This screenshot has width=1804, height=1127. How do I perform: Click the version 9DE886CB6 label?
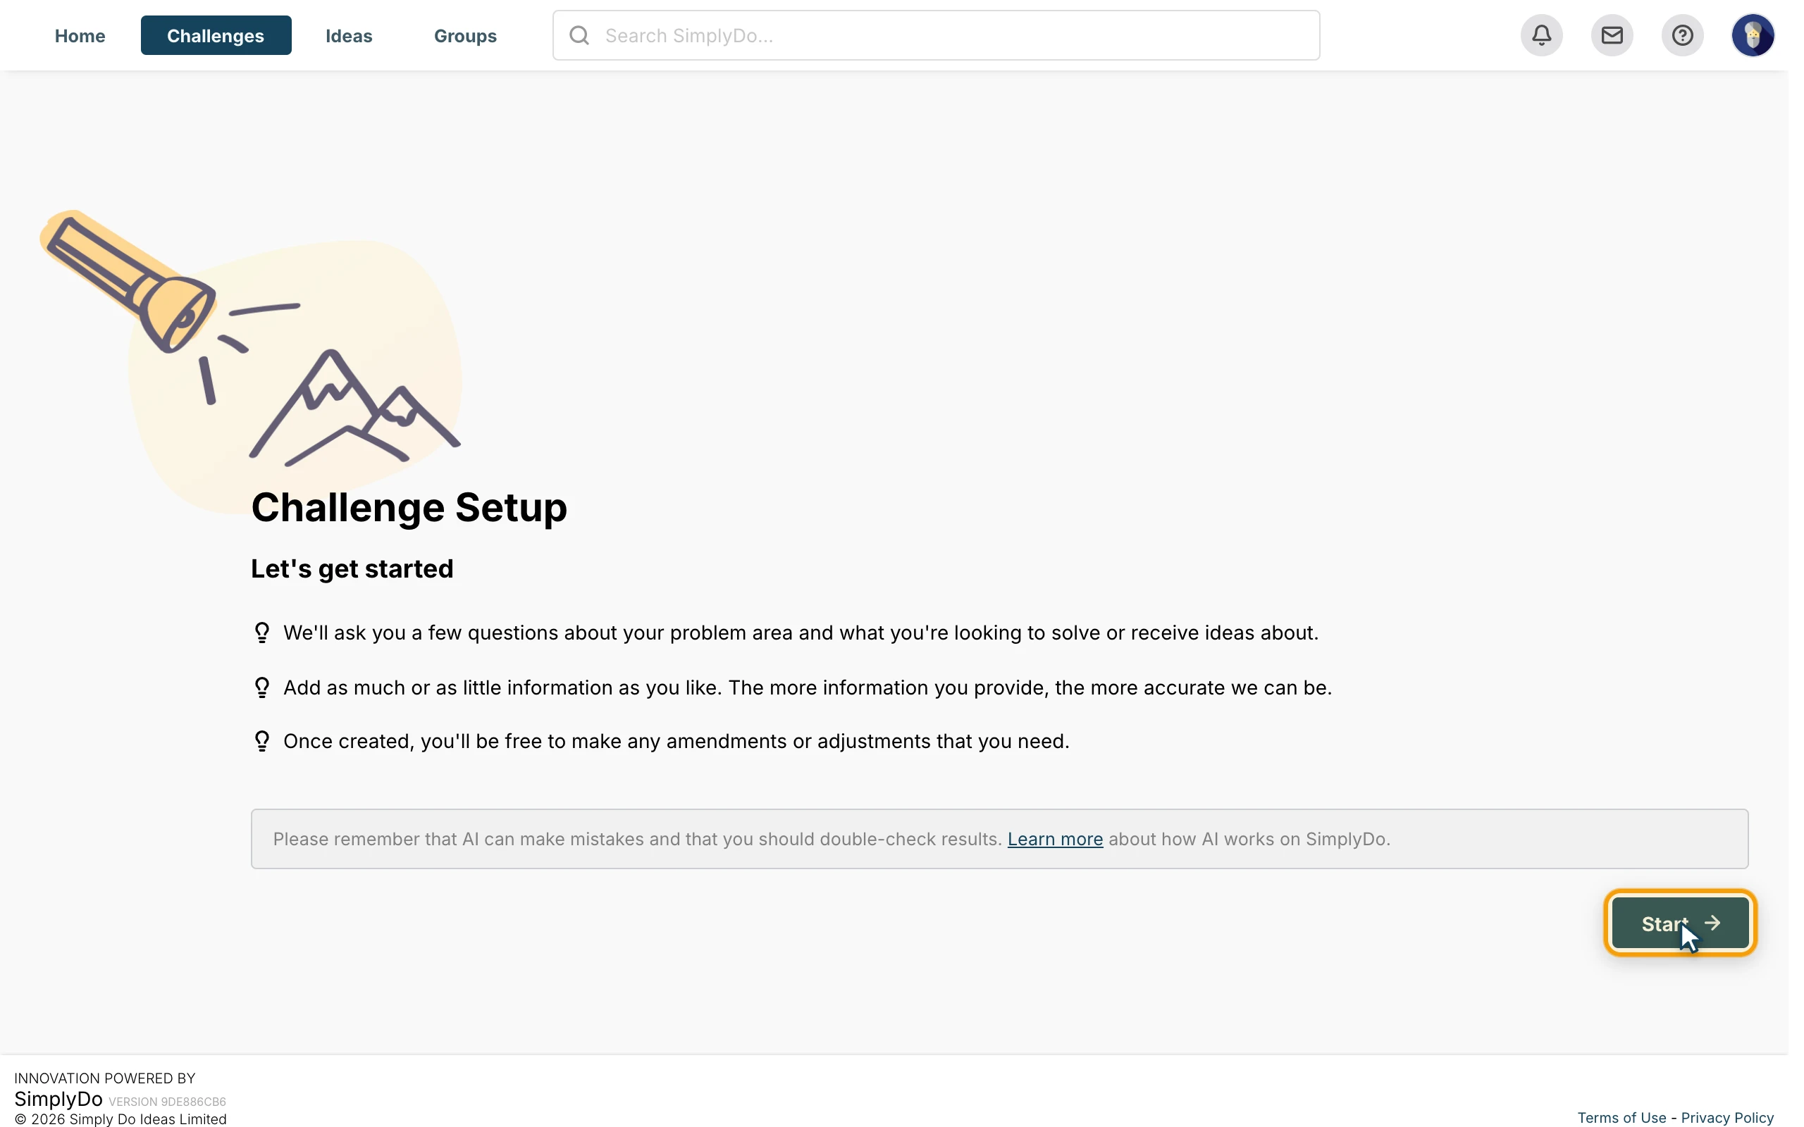click(167, 1102)
